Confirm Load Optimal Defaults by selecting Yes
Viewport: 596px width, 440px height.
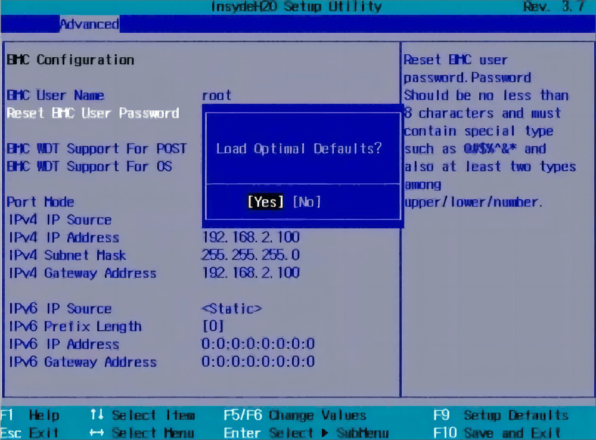[265, 202]
